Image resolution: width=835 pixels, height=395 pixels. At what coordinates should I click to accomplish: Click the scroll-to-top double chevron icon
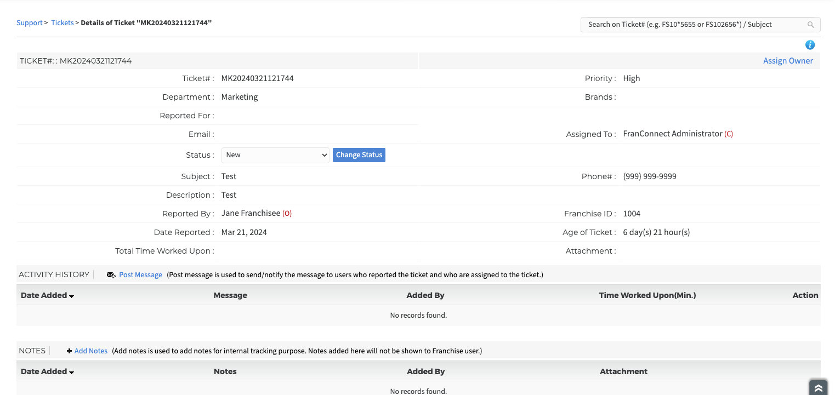818,388
